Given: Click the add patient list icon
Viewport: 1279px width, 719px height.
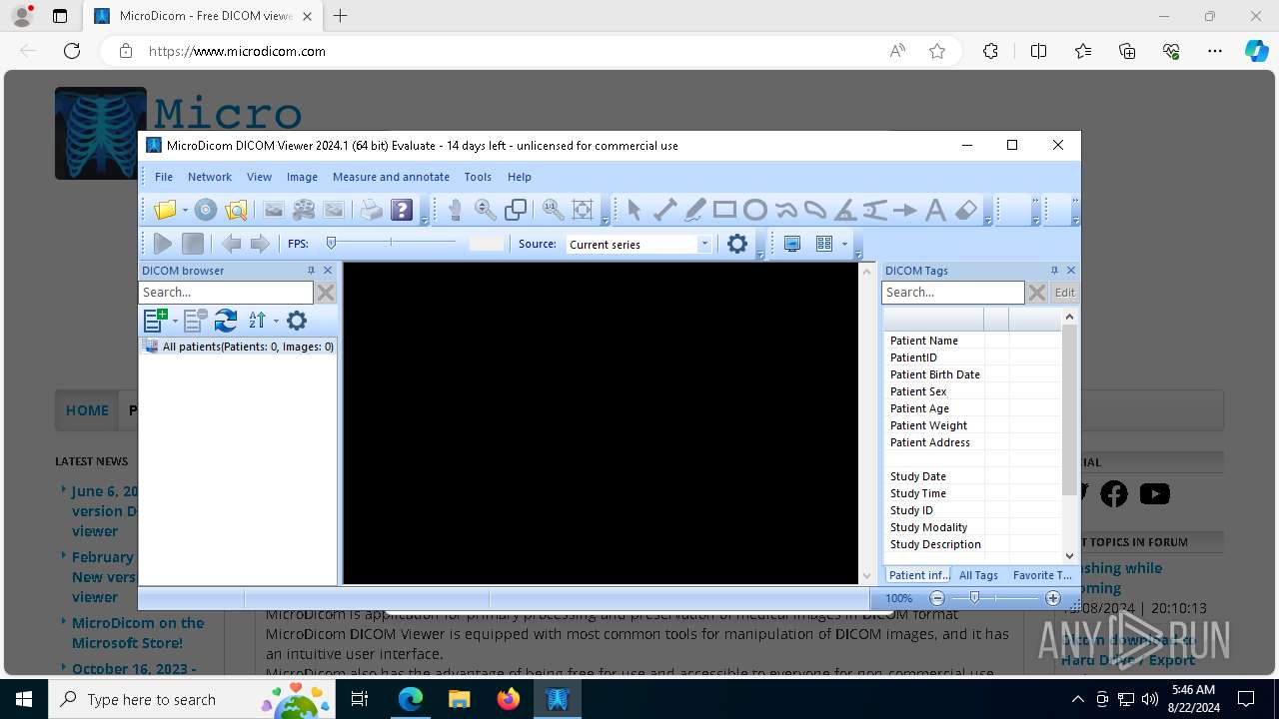Looking at the screenshot, I should coord(155,321).
